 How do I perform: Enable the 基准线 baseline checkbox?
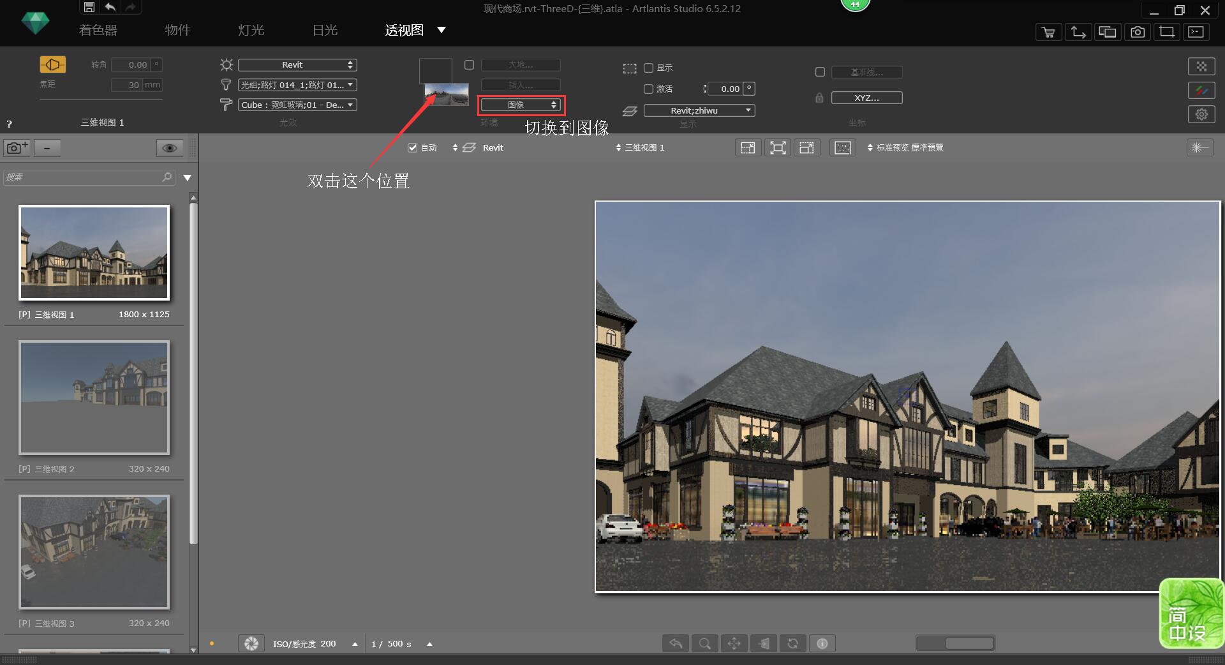coord(820,72)
